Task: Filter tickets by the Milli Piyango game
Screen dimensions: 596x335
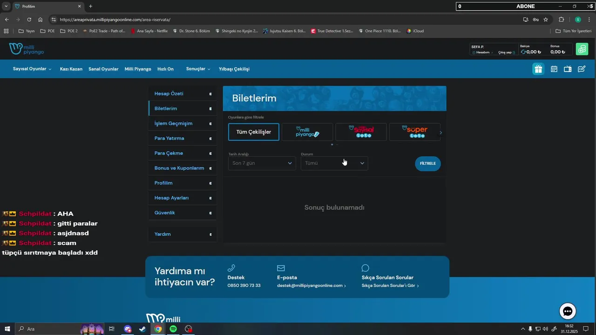Action: (x=307, y=132)
